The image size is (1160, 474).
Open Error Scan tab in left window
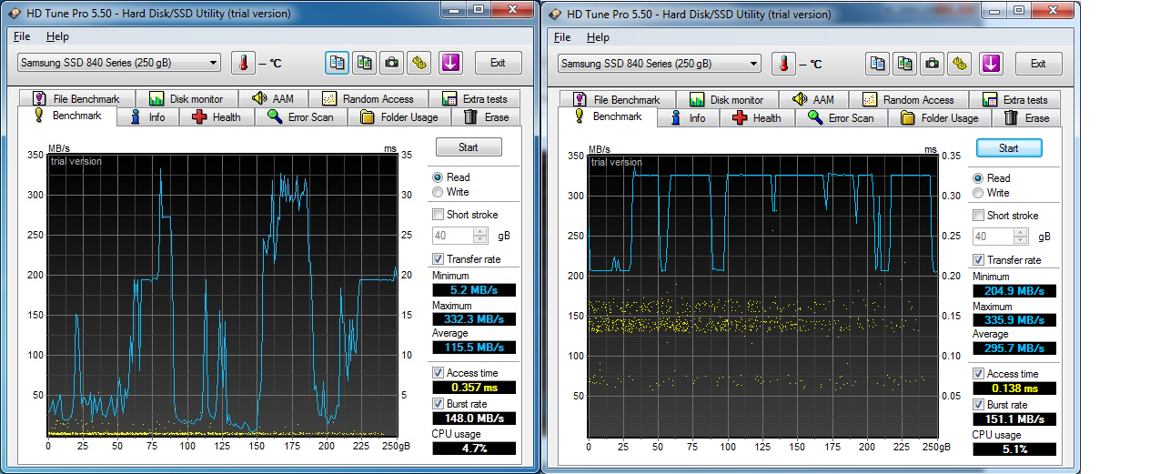click(x=301, y=116)
